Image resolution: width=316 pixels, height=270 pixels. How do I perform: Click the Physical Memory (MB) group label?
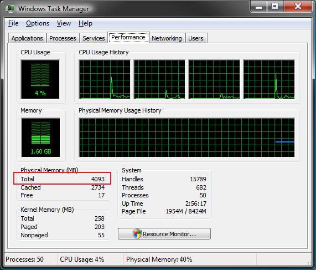(49, 170)
